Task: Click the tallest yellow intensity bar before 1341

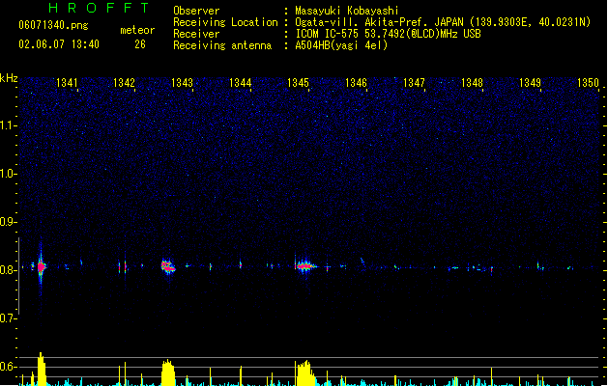Action: [x=42, y=369]
